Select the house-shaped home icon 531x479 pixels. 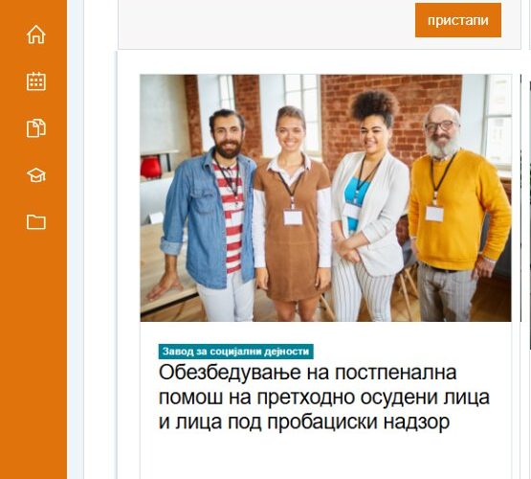tap(36, 34)
